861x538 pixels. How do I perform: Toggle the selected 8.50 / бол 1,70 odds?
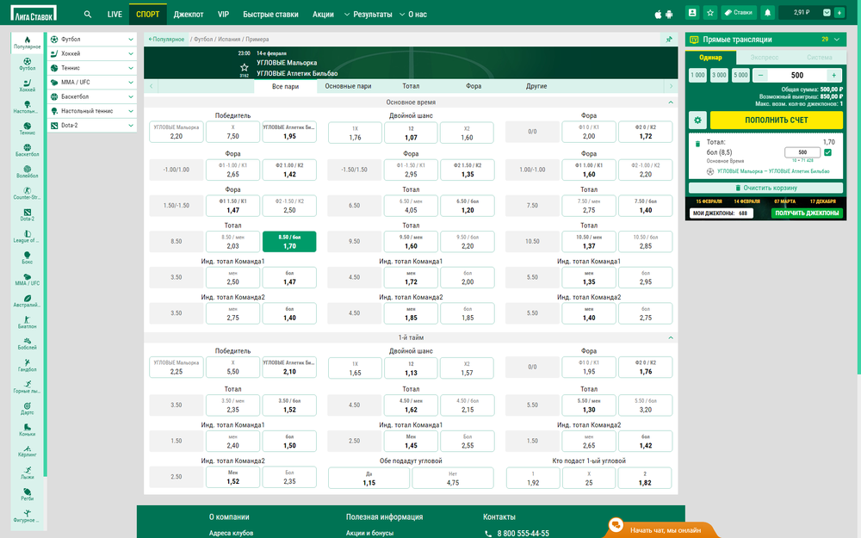click(x=289, y=242)
